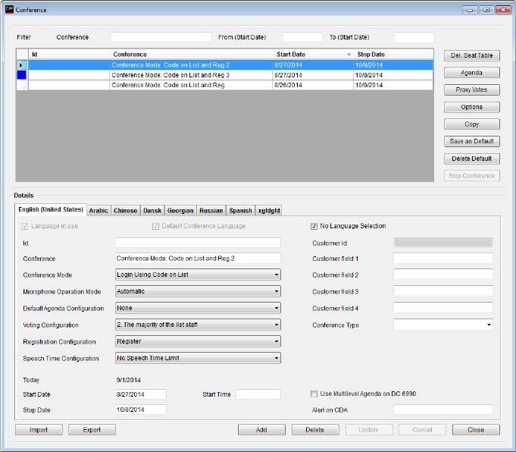Open the Chinese language tab

[x=125, y=211]
